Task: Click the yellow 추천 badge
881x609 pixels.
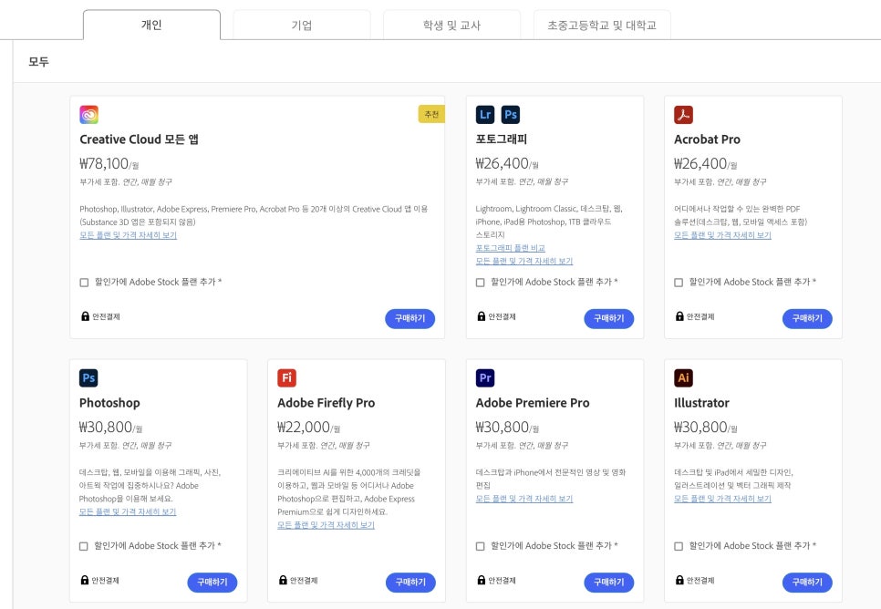Action: click(431, 114)
